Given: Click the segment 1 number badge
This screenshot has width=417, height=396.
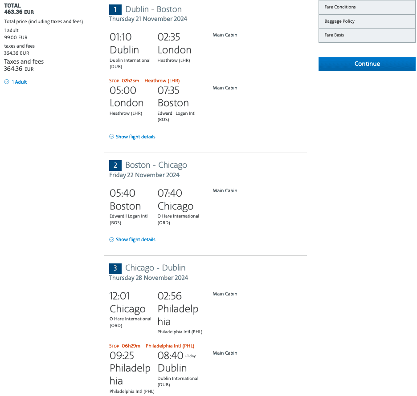Looking at the screenshot, I should pyautogui.click(x=115, y=9).
